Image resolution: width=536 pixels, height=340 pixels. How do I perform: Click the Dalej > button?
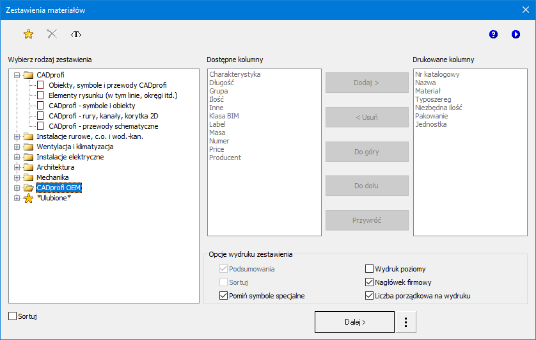point(354,322)
